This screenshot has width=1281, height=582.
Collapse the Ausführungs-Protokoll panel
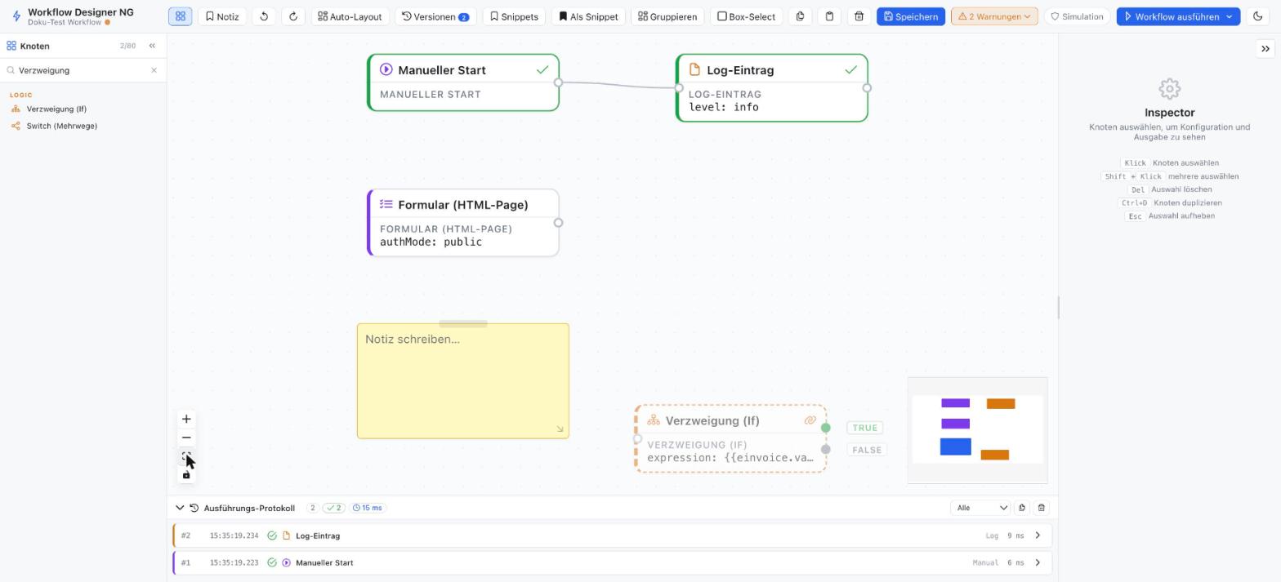pos(180,508)
